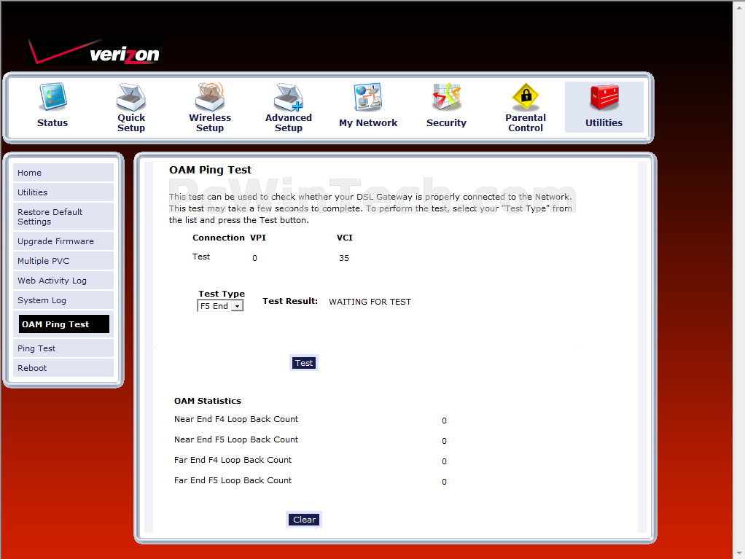Click the VCI value 35

coord(344,259)
